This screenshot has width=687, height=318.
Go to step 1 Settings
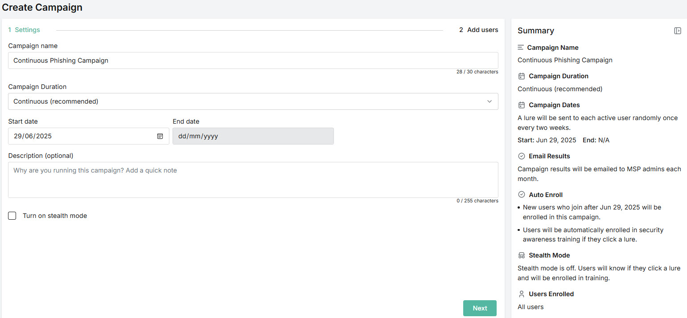[x=24, y=30]
